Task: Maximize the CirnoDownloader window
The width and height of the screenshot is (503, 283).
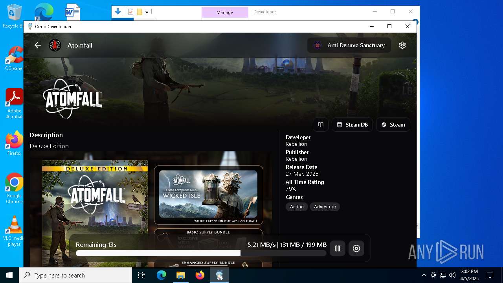Action: [x=389, y=26]
